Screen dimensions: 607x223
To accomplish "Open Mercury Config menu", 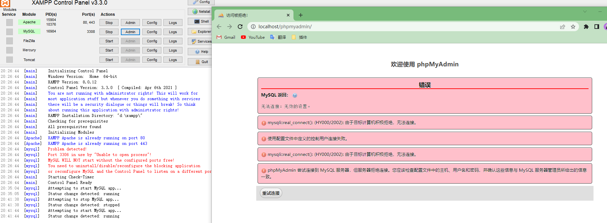I will pos(152,50).
